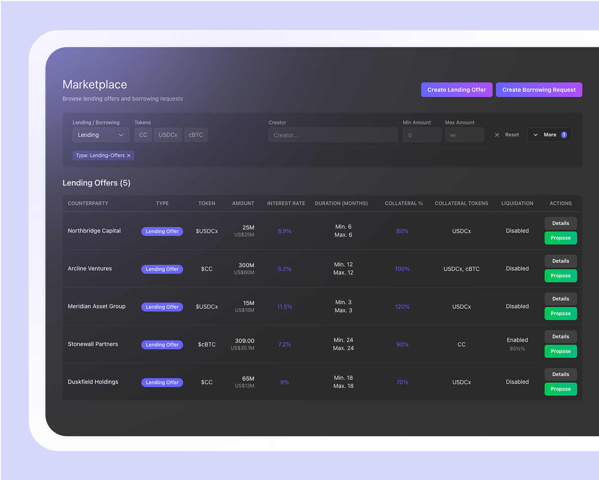
Task: Click the X icon next to Reset
Action: pyautogui.click(x=497, y=135)
